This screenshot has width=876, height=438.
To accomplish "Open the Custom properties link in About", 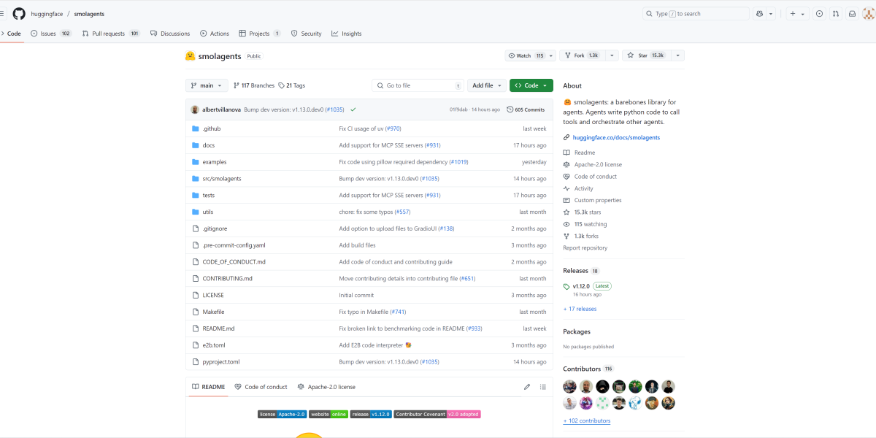I will [598, 200].
